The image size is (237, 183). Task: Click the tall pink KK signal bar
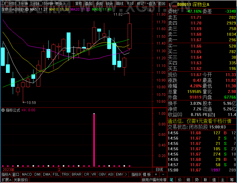point(94,140)
